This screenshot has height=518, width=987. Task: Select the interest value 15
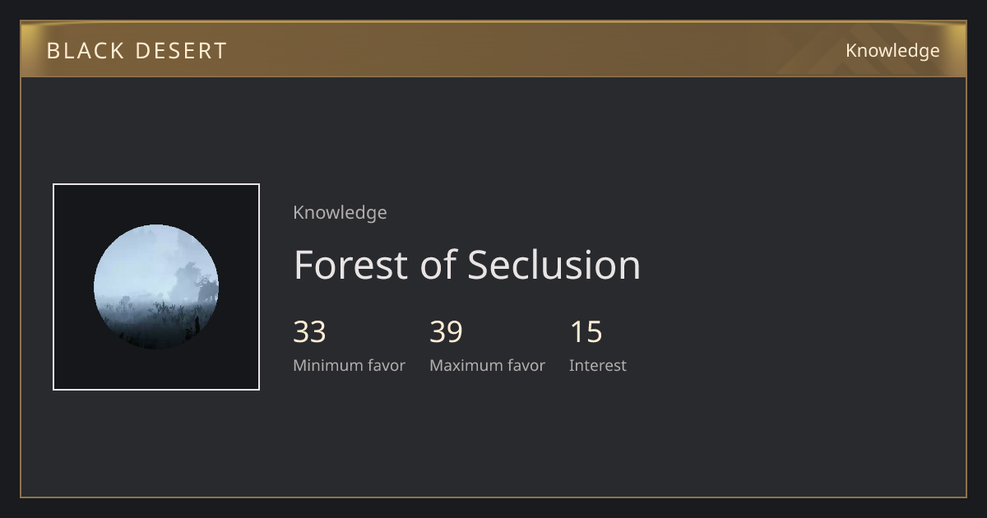586,332
